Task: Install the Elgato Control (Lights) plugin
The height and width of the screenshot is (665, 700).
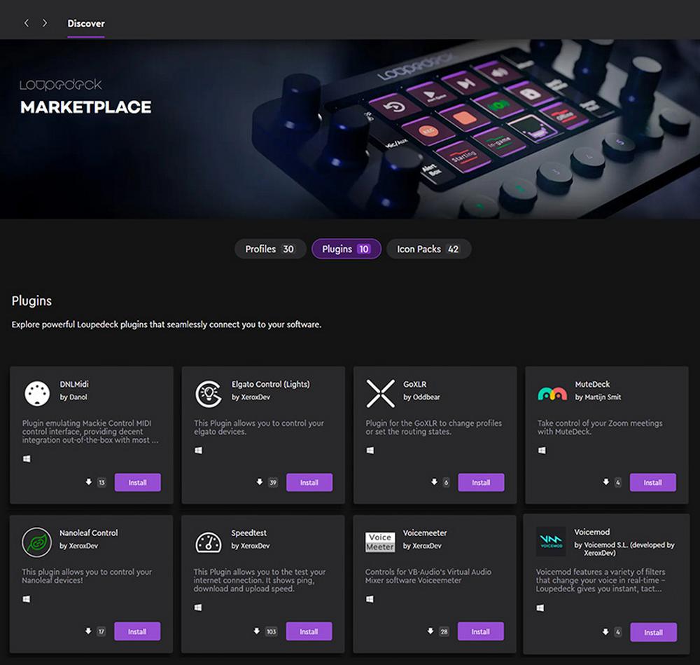Action: coord(309,482)
